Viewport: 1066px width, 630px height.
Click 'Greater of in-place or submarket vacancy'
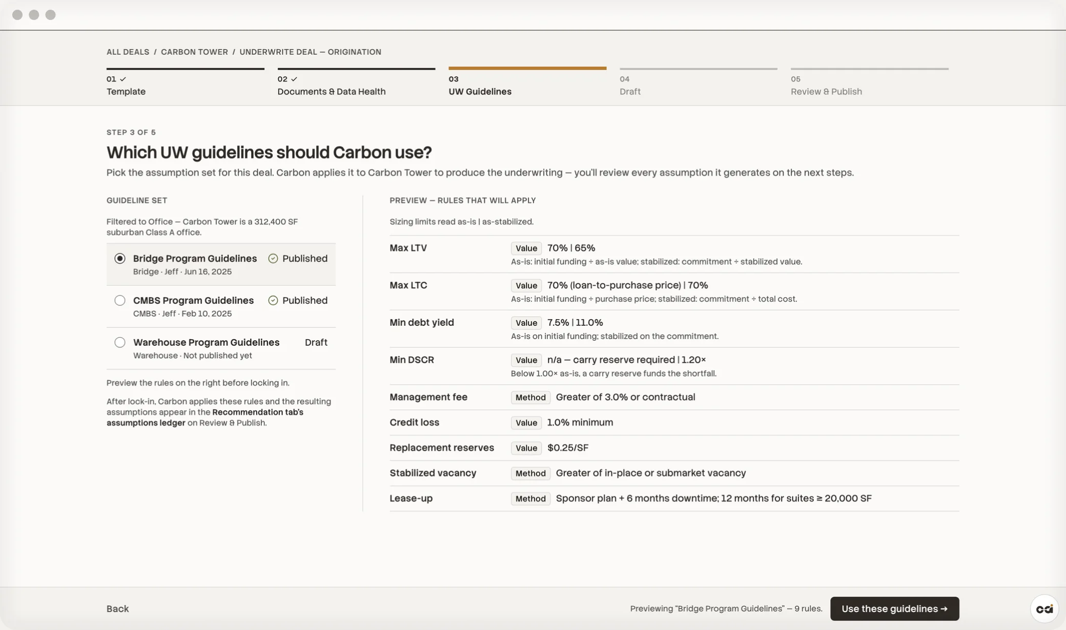pos(651,473)
